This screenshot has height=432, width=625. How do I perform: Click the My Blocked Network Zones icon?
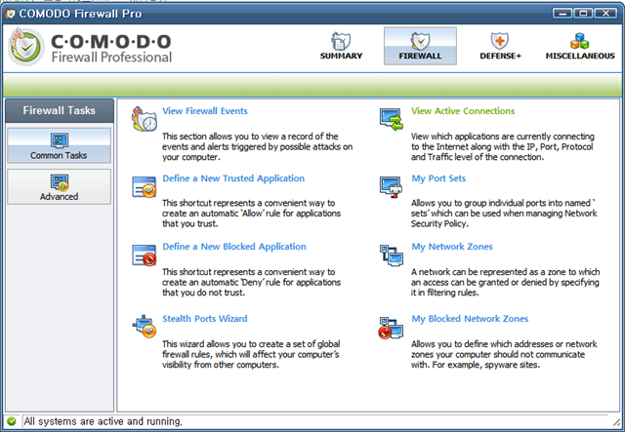[x=391, y=328]
